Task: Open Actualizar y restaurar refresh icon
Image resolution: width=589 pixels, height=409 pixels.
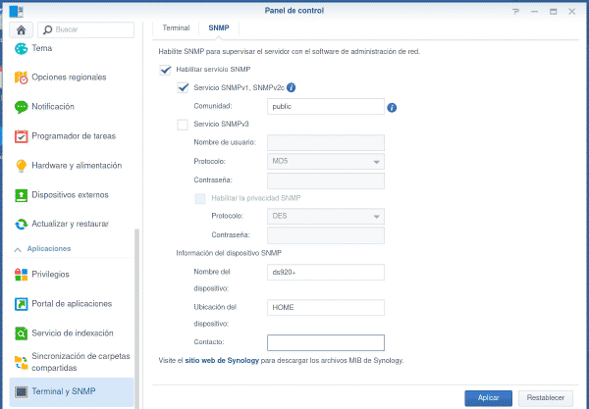Action: [x=21, y=224]
